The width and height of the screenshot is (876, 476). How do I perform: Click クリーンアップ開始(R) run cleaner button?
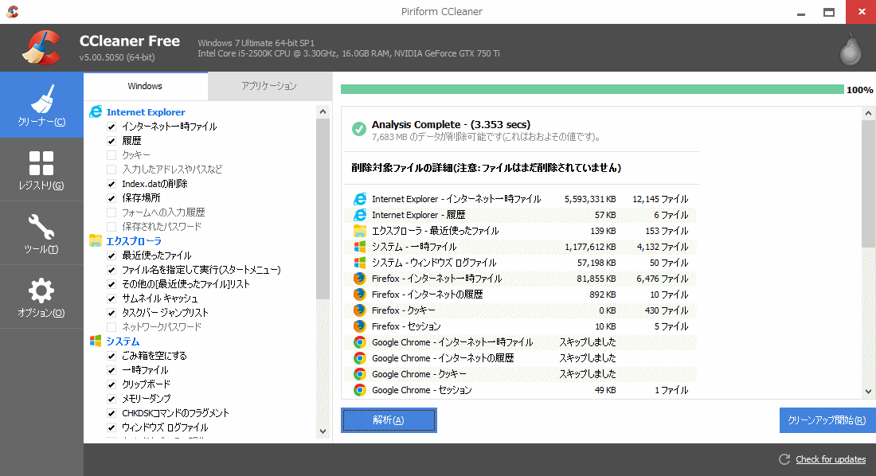pos(827,420)
